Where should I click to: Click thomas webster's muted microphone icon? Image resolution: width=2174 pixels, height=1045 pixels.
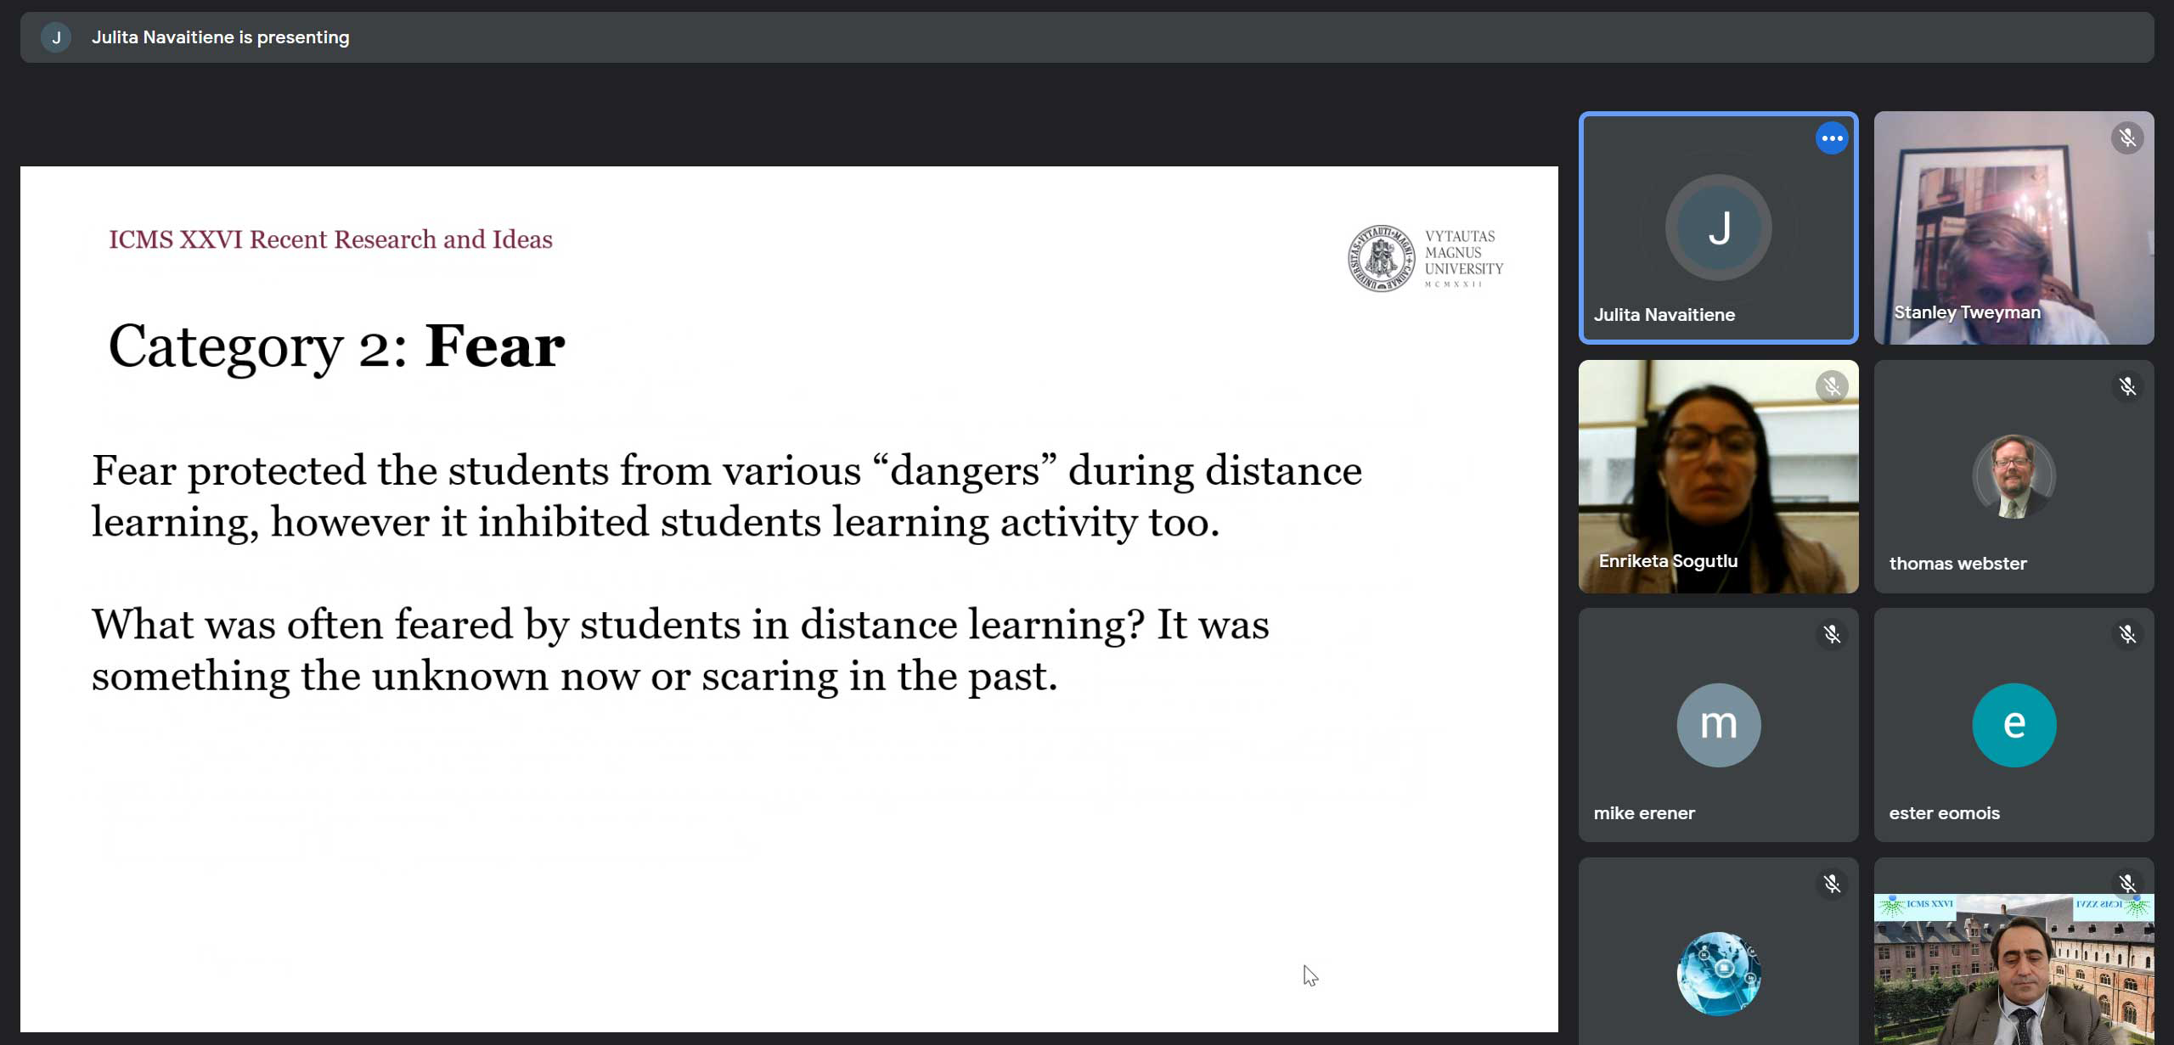(2127, 387)
